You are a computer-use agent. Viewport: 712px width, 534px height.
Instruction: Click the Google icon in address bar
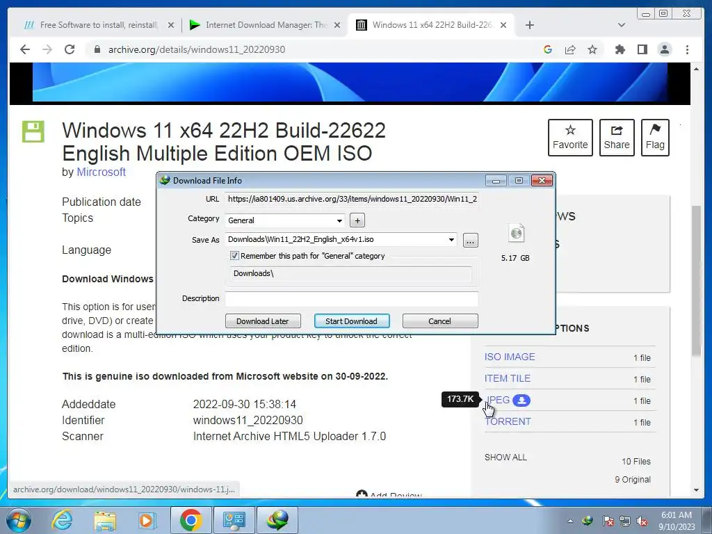pos(548,49)
